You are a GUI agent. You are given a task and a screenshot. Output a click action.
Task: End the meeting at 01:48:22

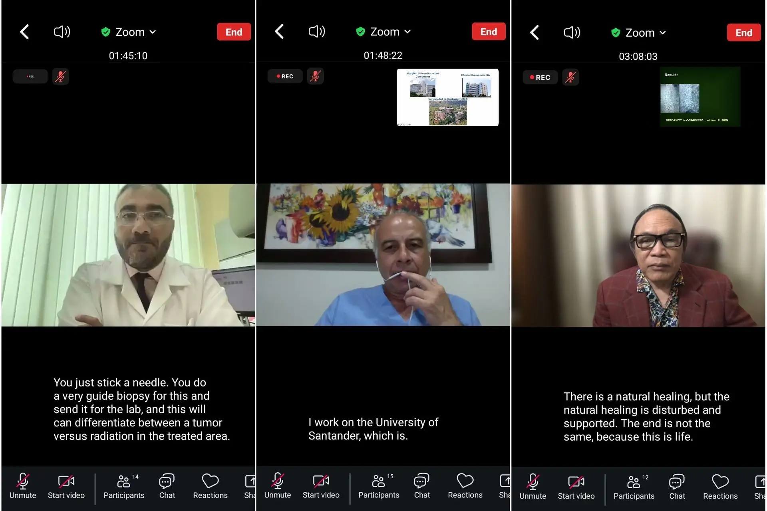pyautogui.click(x=489, y=32)
